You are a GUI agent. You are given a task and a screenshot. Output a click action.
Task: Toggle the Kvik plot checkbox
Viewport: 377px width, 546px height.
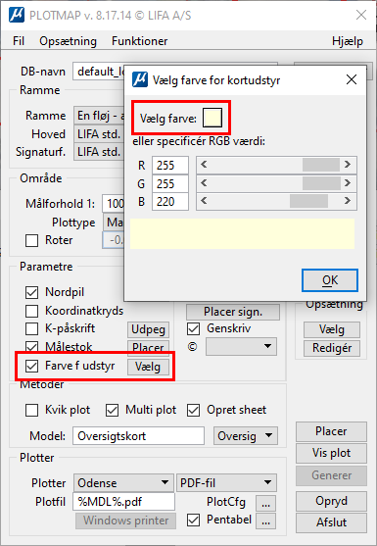coord(31,410)
